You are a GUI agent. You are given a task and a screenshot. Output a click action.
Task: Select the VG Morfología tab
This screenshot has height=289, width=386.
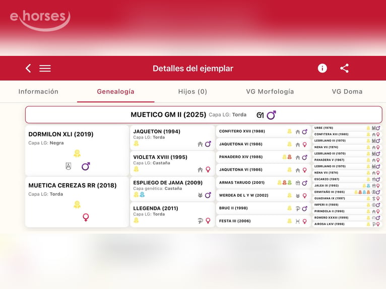pyautogui.click(x=270, y=92)
